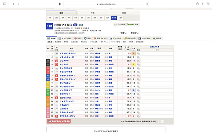Click the favorite icon for ダノンスコーピオン
The image size is (212, 132).
[138, 116]
